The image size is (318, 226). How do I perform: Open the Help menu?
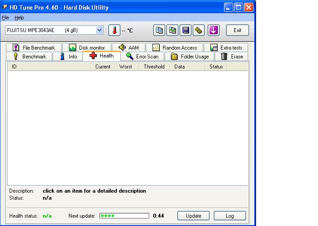click(19, 18)
